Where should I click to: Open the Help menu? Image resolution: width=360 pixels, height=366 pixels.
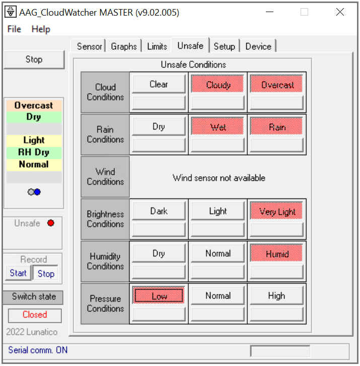(x=41, y=29)
